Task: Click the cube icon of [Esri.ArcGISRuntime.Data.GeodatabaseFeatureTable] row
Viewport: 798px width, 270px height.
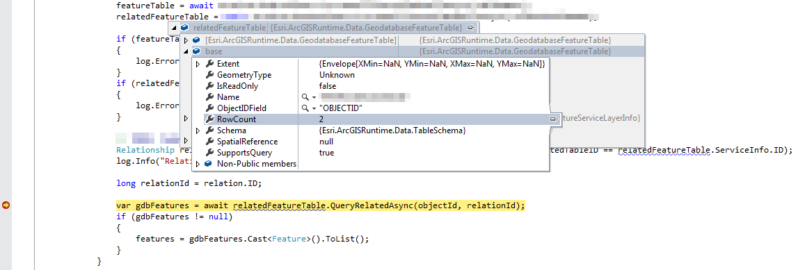Action: tap(196, 40)
